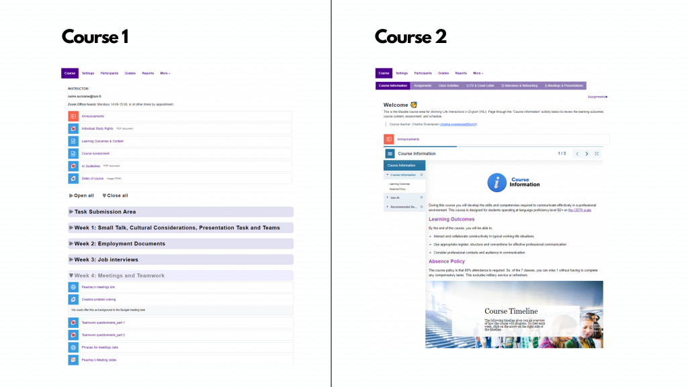Open the CEFR scale link
This screenshot has height=387, width=688.
580,210
